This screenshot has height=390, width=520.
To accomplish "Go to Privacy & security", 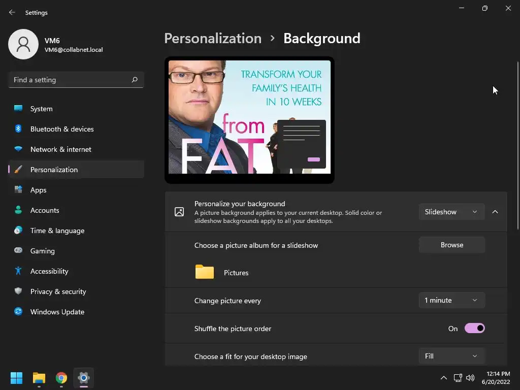I will click(76, 291).
